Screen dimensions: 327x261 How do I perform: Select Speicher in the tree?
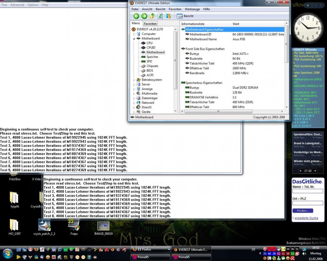click(152, 57)
